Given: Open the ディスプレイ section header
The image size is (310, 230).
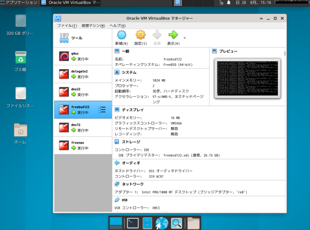Looking at the screenshot, I should [x=133, y=110].
